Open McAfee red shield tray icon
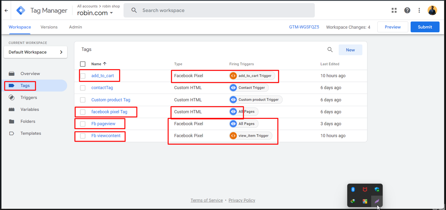446x210 pixels. pos(365,189)
